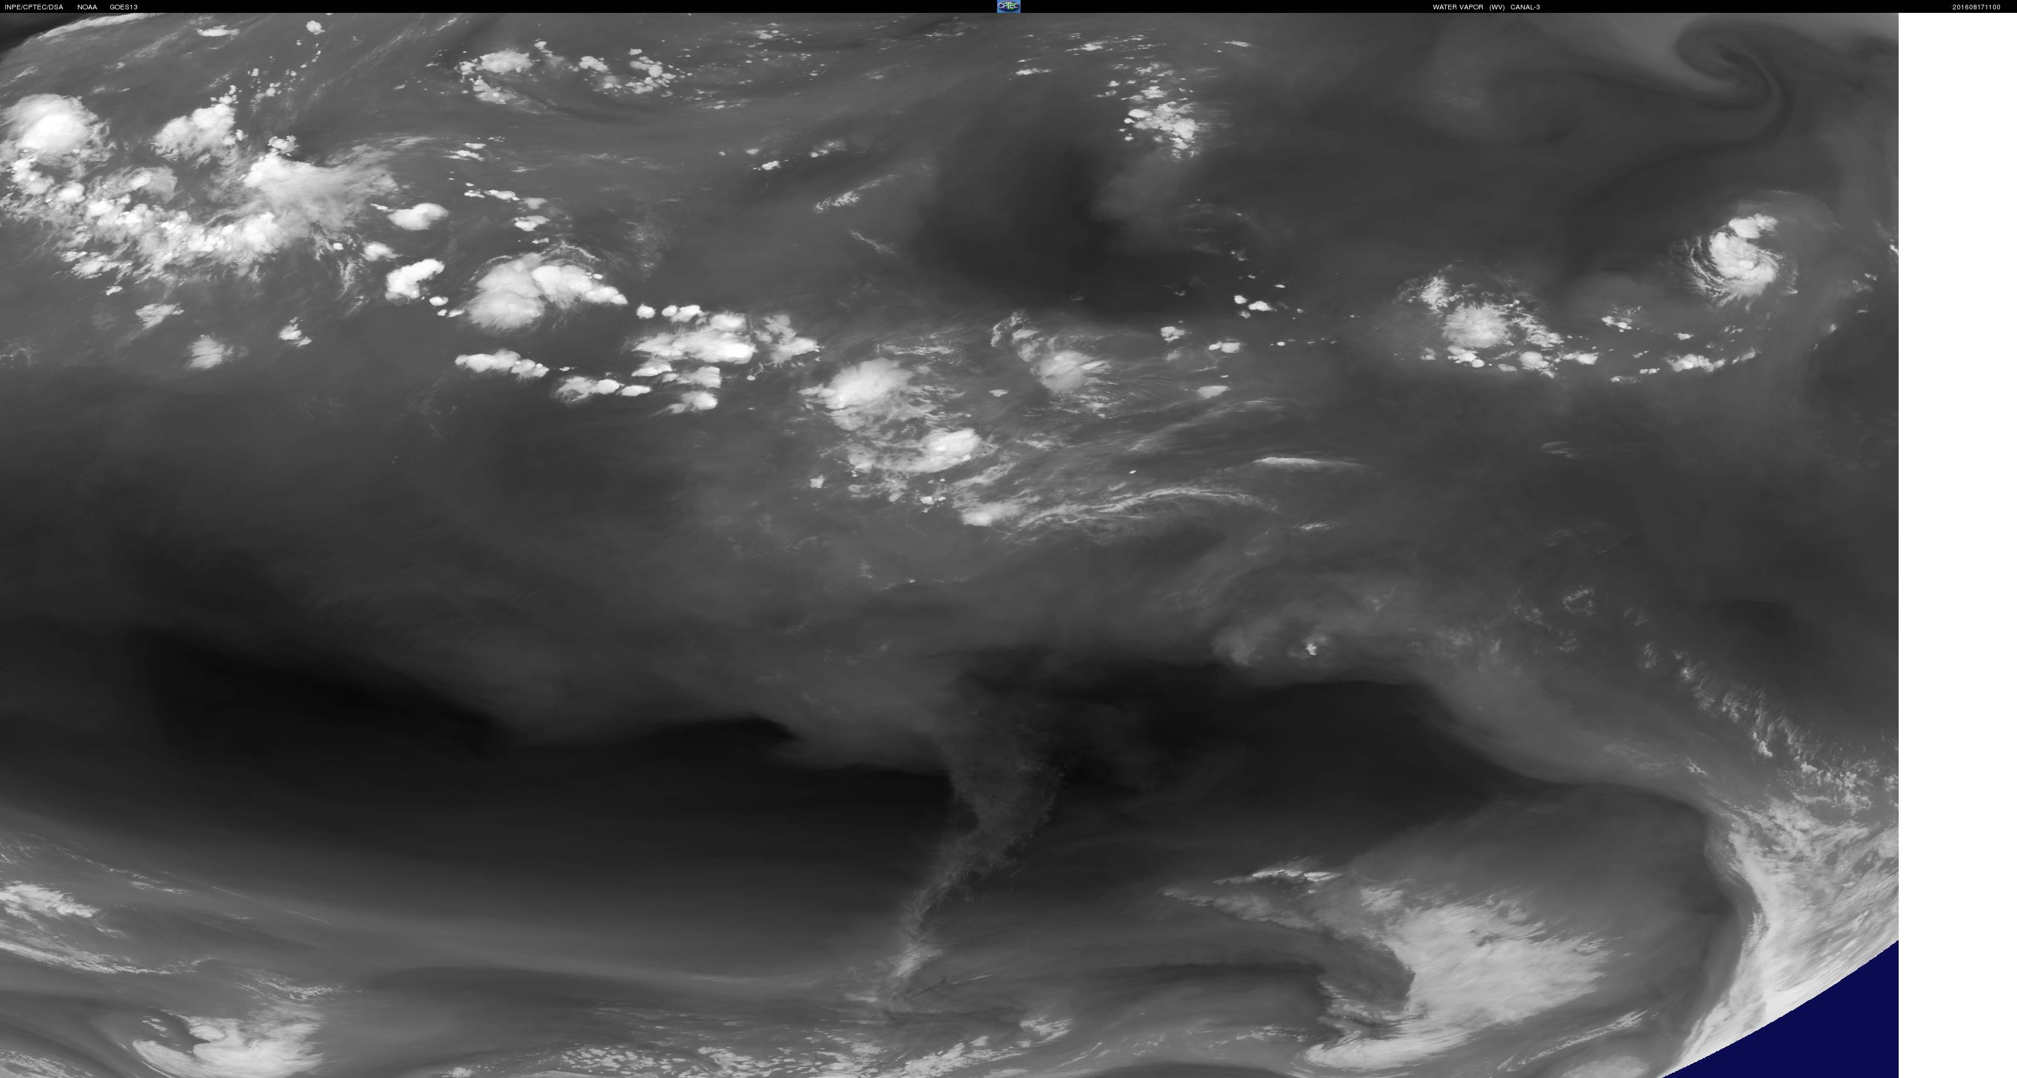Click the CANAL-3 channel label
This screenshot has width=2017, height=1078.
click(1525, 7)
